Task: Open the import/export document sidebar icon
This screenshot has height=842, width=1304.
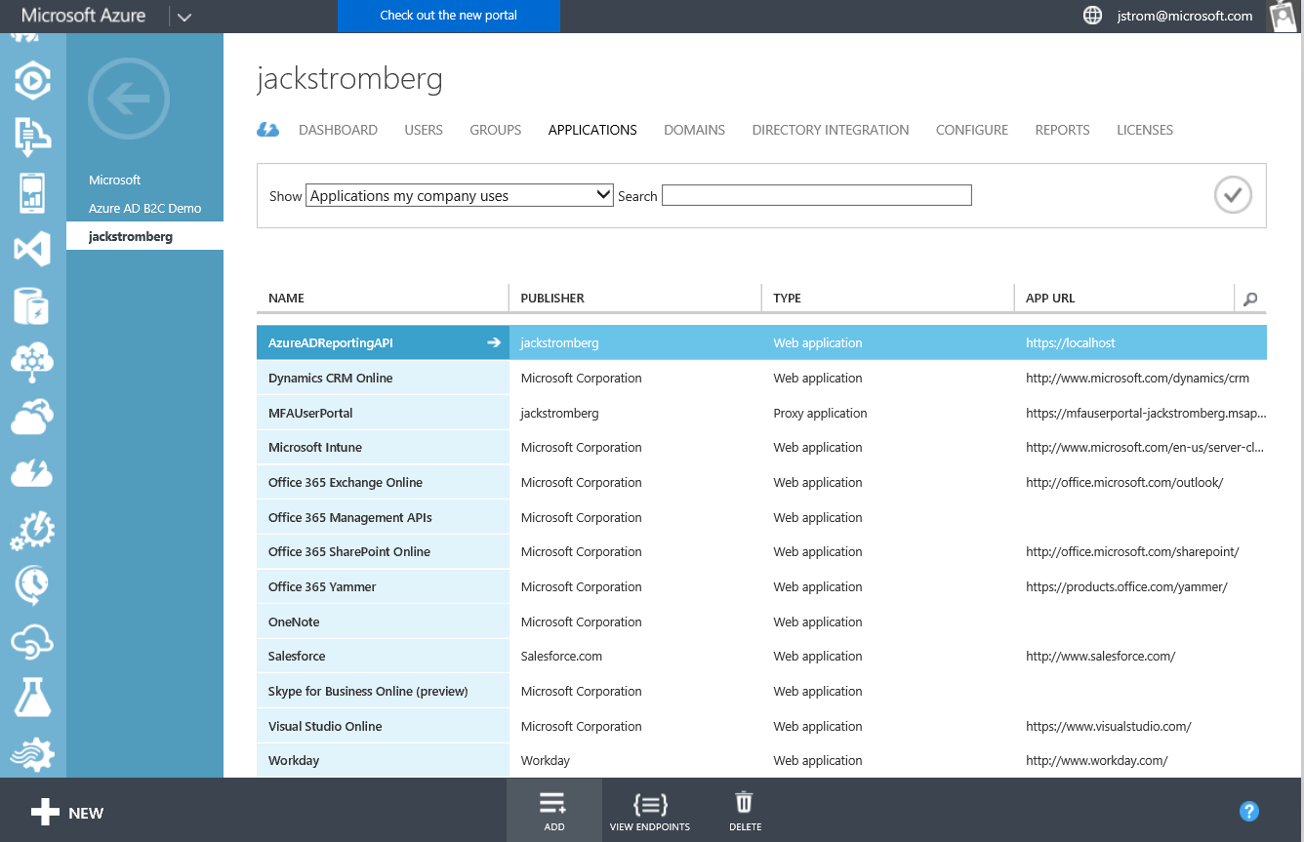Action: click(32, 138)
